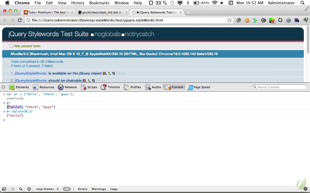
Task: Rerun test 1 via Rerun link
Action: click(x=121, y=73)
